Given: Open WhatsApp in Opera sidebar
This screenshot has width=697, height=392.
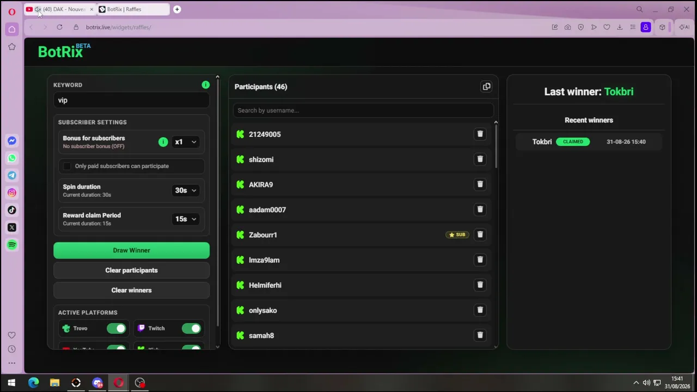Looking at the screenshot, I should tap(12, 158).
